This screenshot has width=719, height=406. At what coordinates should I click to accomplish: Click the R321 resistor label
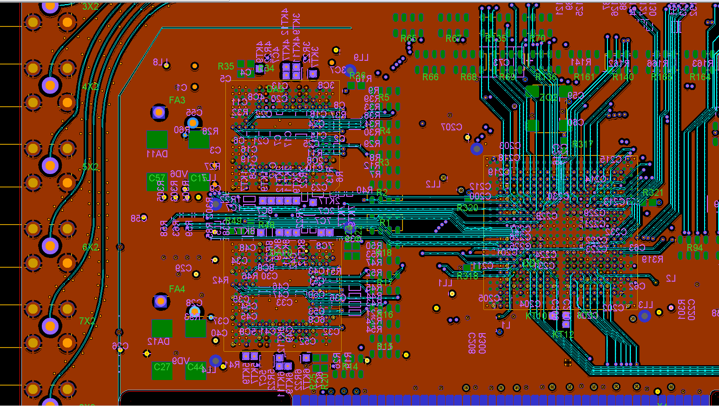click(653, 193)
